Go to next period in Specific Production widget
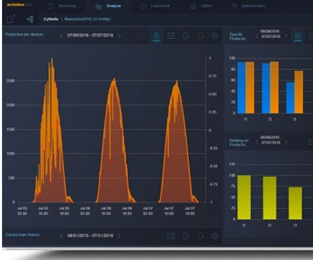Viewport: 313px width, 260px height. (x=286, y=36)
